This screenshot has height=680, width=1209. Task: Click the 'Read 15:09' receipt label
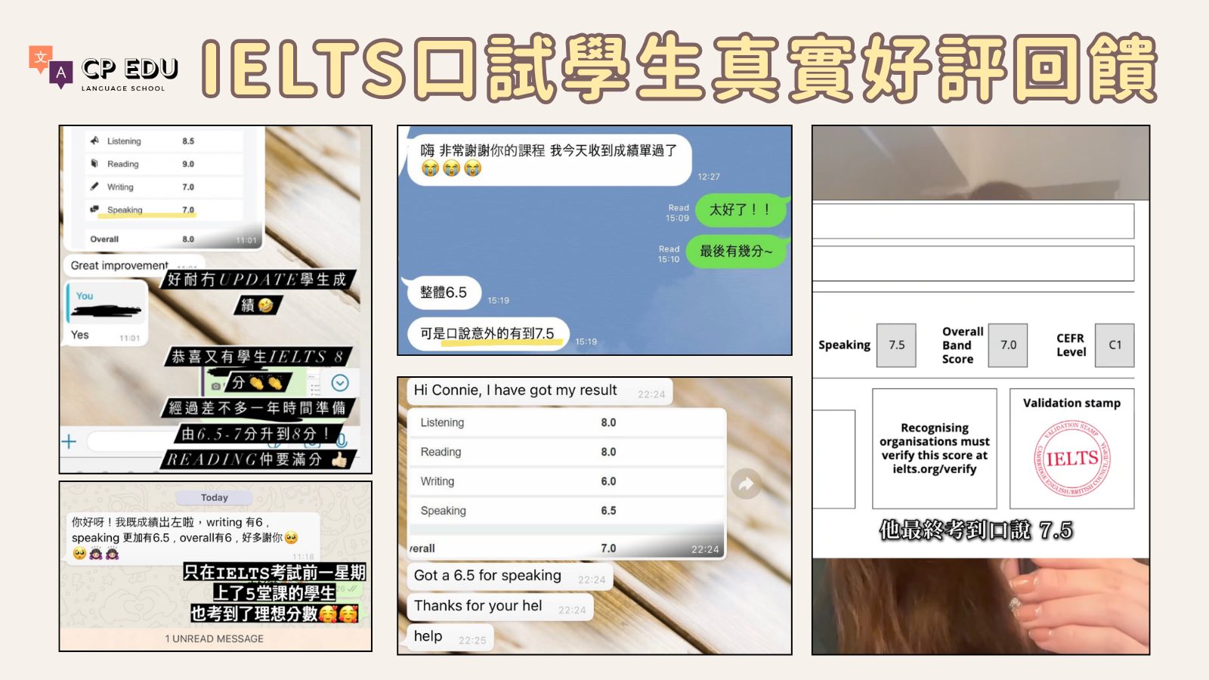677,213
